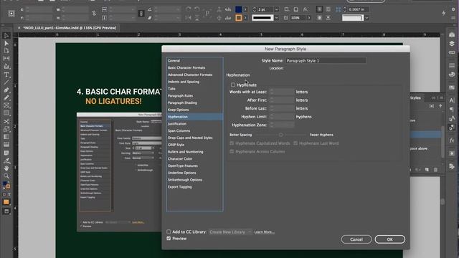459x258 pixels.
Task: Toggle Hyphenate Capitalized Words checkbox
Action: 232,143
